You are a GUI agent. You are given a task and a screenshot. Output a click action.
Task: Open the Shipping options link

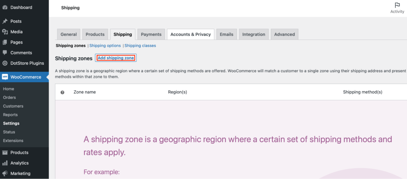[105, 46]
